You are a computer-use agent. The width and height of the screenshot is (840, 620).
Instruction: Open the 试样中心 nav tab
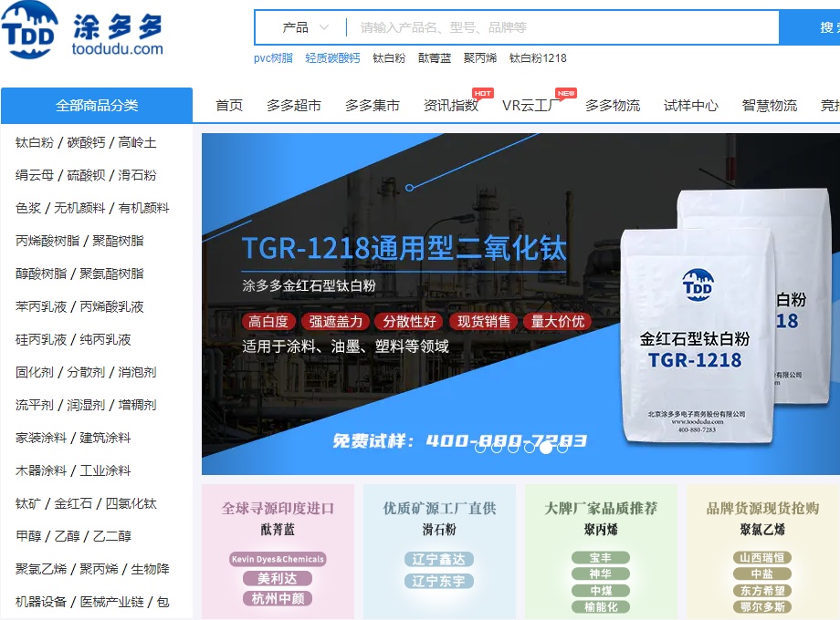coord(691,106)
